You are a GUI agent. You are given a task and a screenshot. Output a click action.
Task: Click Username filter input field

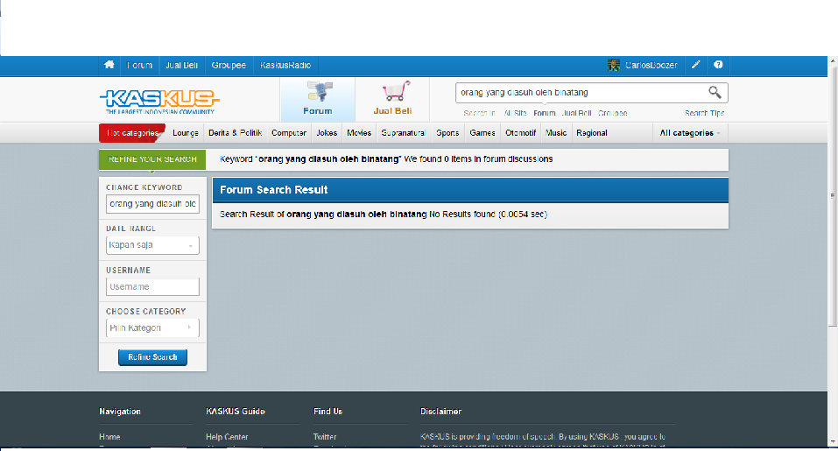coord(152,287)
